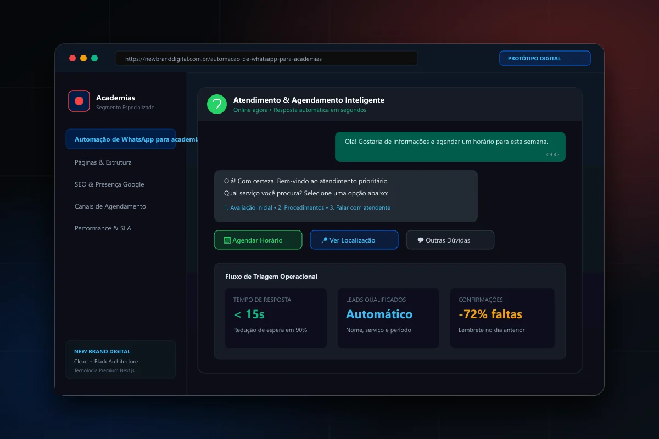Click the green user message bubble
This screenshot has width=659, height=439.
pos(450,147)
